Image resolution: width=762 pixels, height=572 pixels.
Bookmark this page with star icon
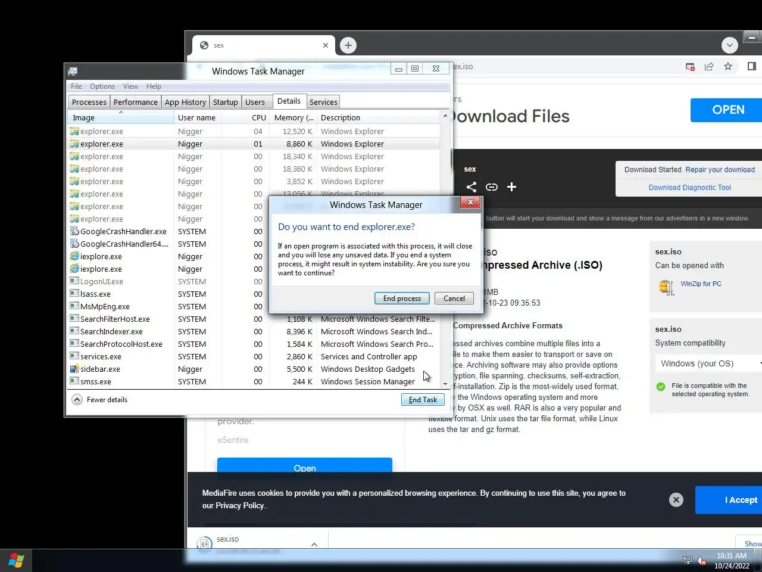[x=728, y=67]
